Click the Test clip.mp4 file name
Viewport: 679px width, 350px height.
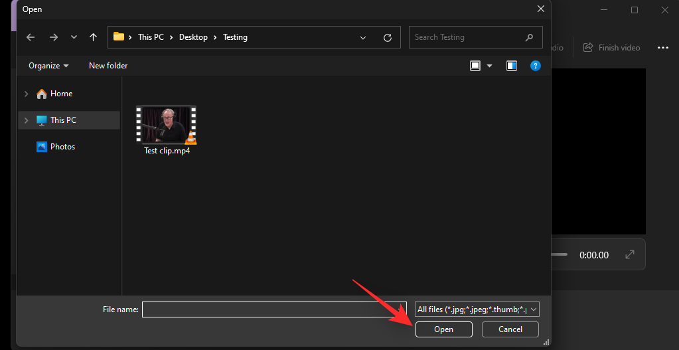pos(167,151)
